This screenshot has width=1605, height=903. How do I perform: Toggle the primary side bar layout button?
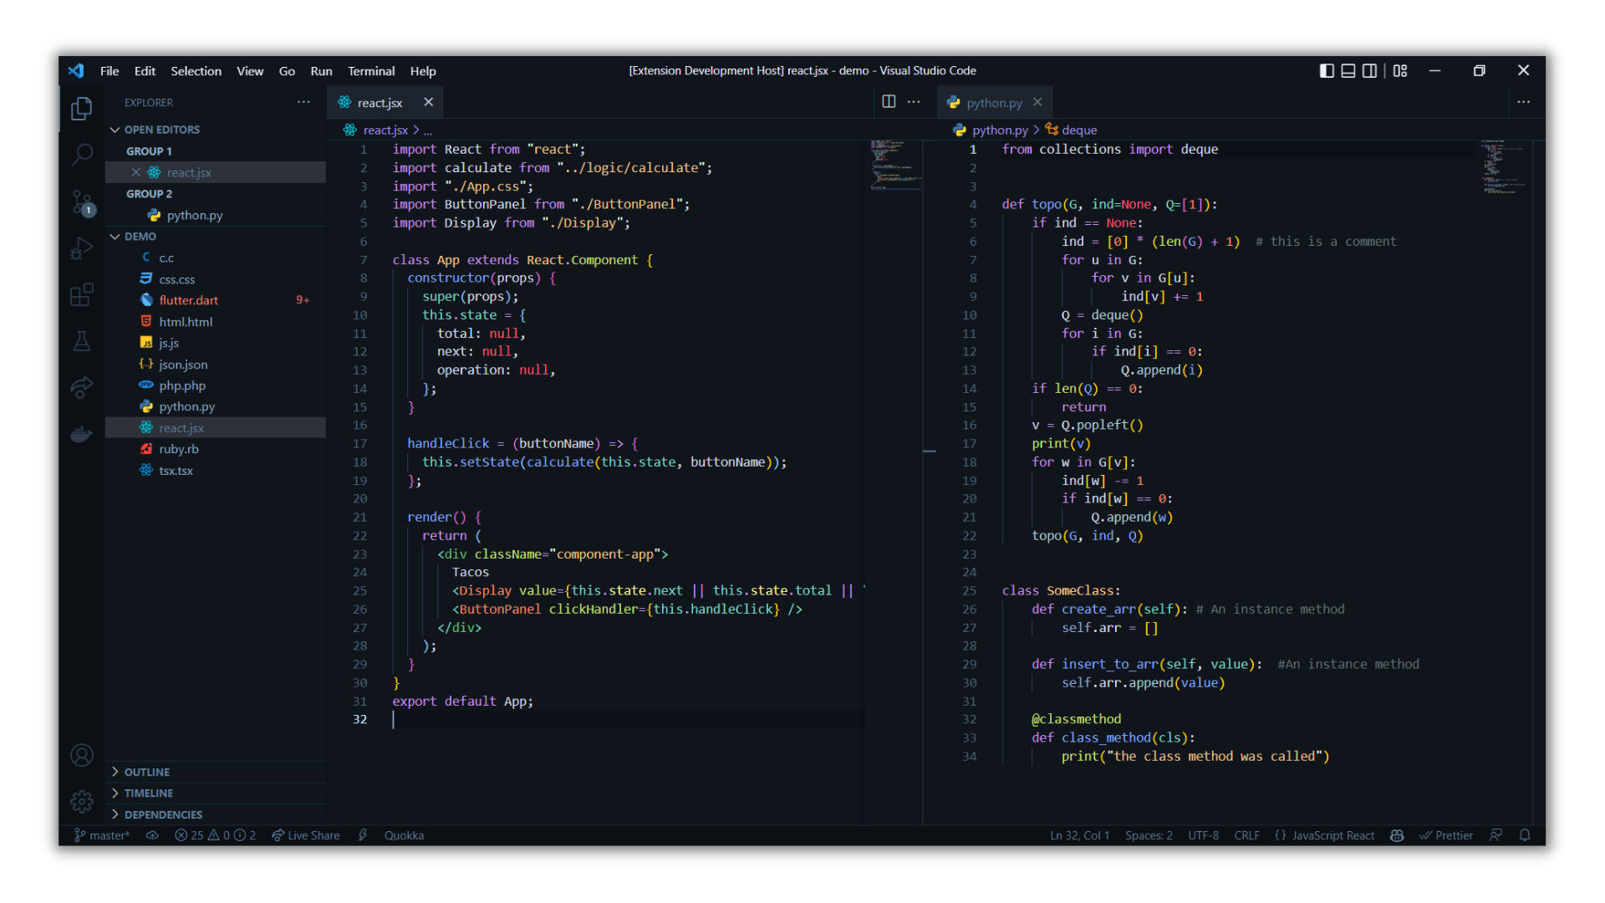pos(1327,71)
